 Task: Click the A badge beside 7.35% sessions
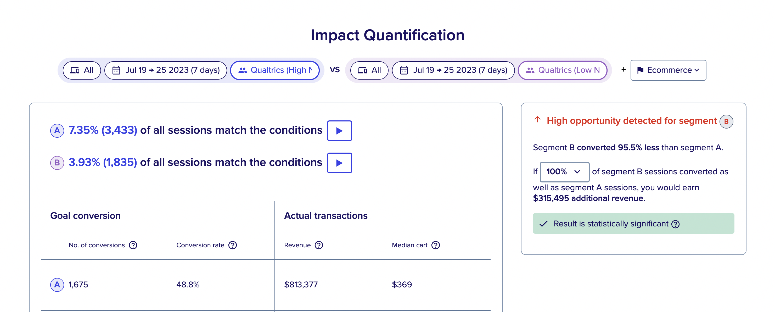point(57,131)
